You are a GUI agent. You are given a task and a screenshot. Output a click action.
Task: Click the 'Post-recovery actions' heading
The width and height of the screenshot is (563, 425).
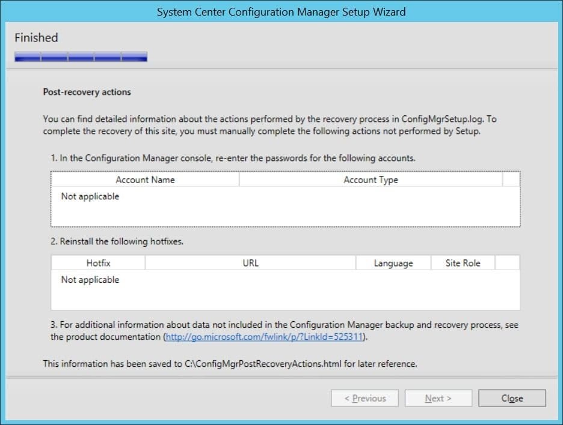pyautogui.click(x=87, y=92)
